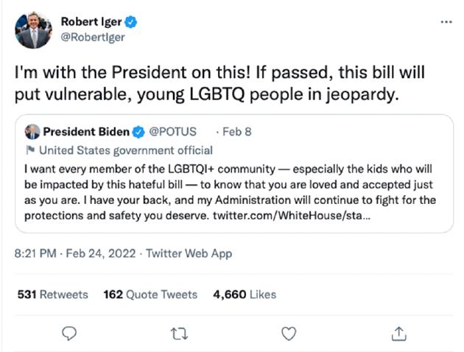The image size is (464, 352).
Task: Open Robert Iger's profile picture
Action: click(33, 30)
